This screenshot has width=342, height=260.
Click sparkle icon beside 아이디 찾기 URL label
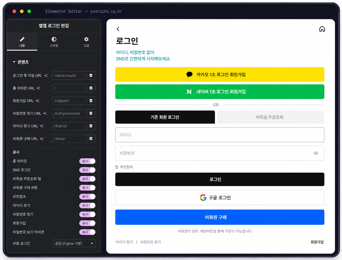tap(41, 126)
